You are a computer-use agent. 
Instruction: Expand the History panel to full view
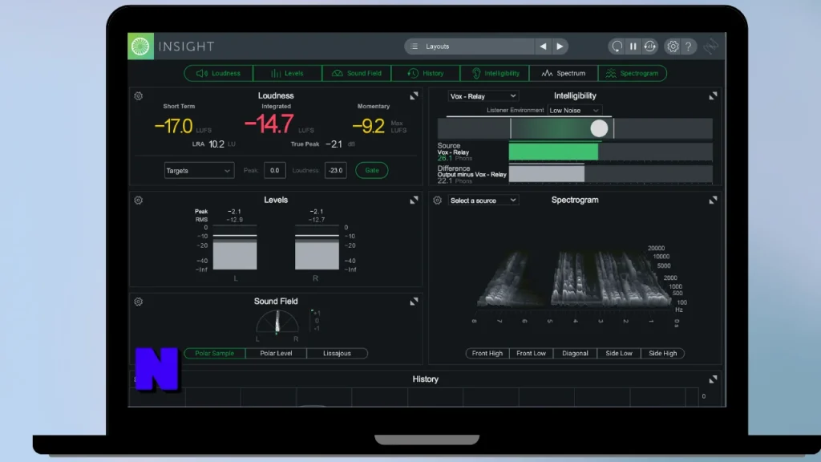713,379
